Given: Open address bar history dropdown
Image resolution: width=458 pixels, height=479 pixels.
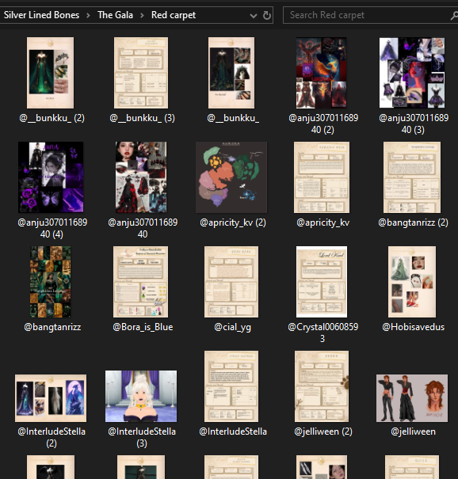Looking at the screenshot, I should (x=253, y=16).
